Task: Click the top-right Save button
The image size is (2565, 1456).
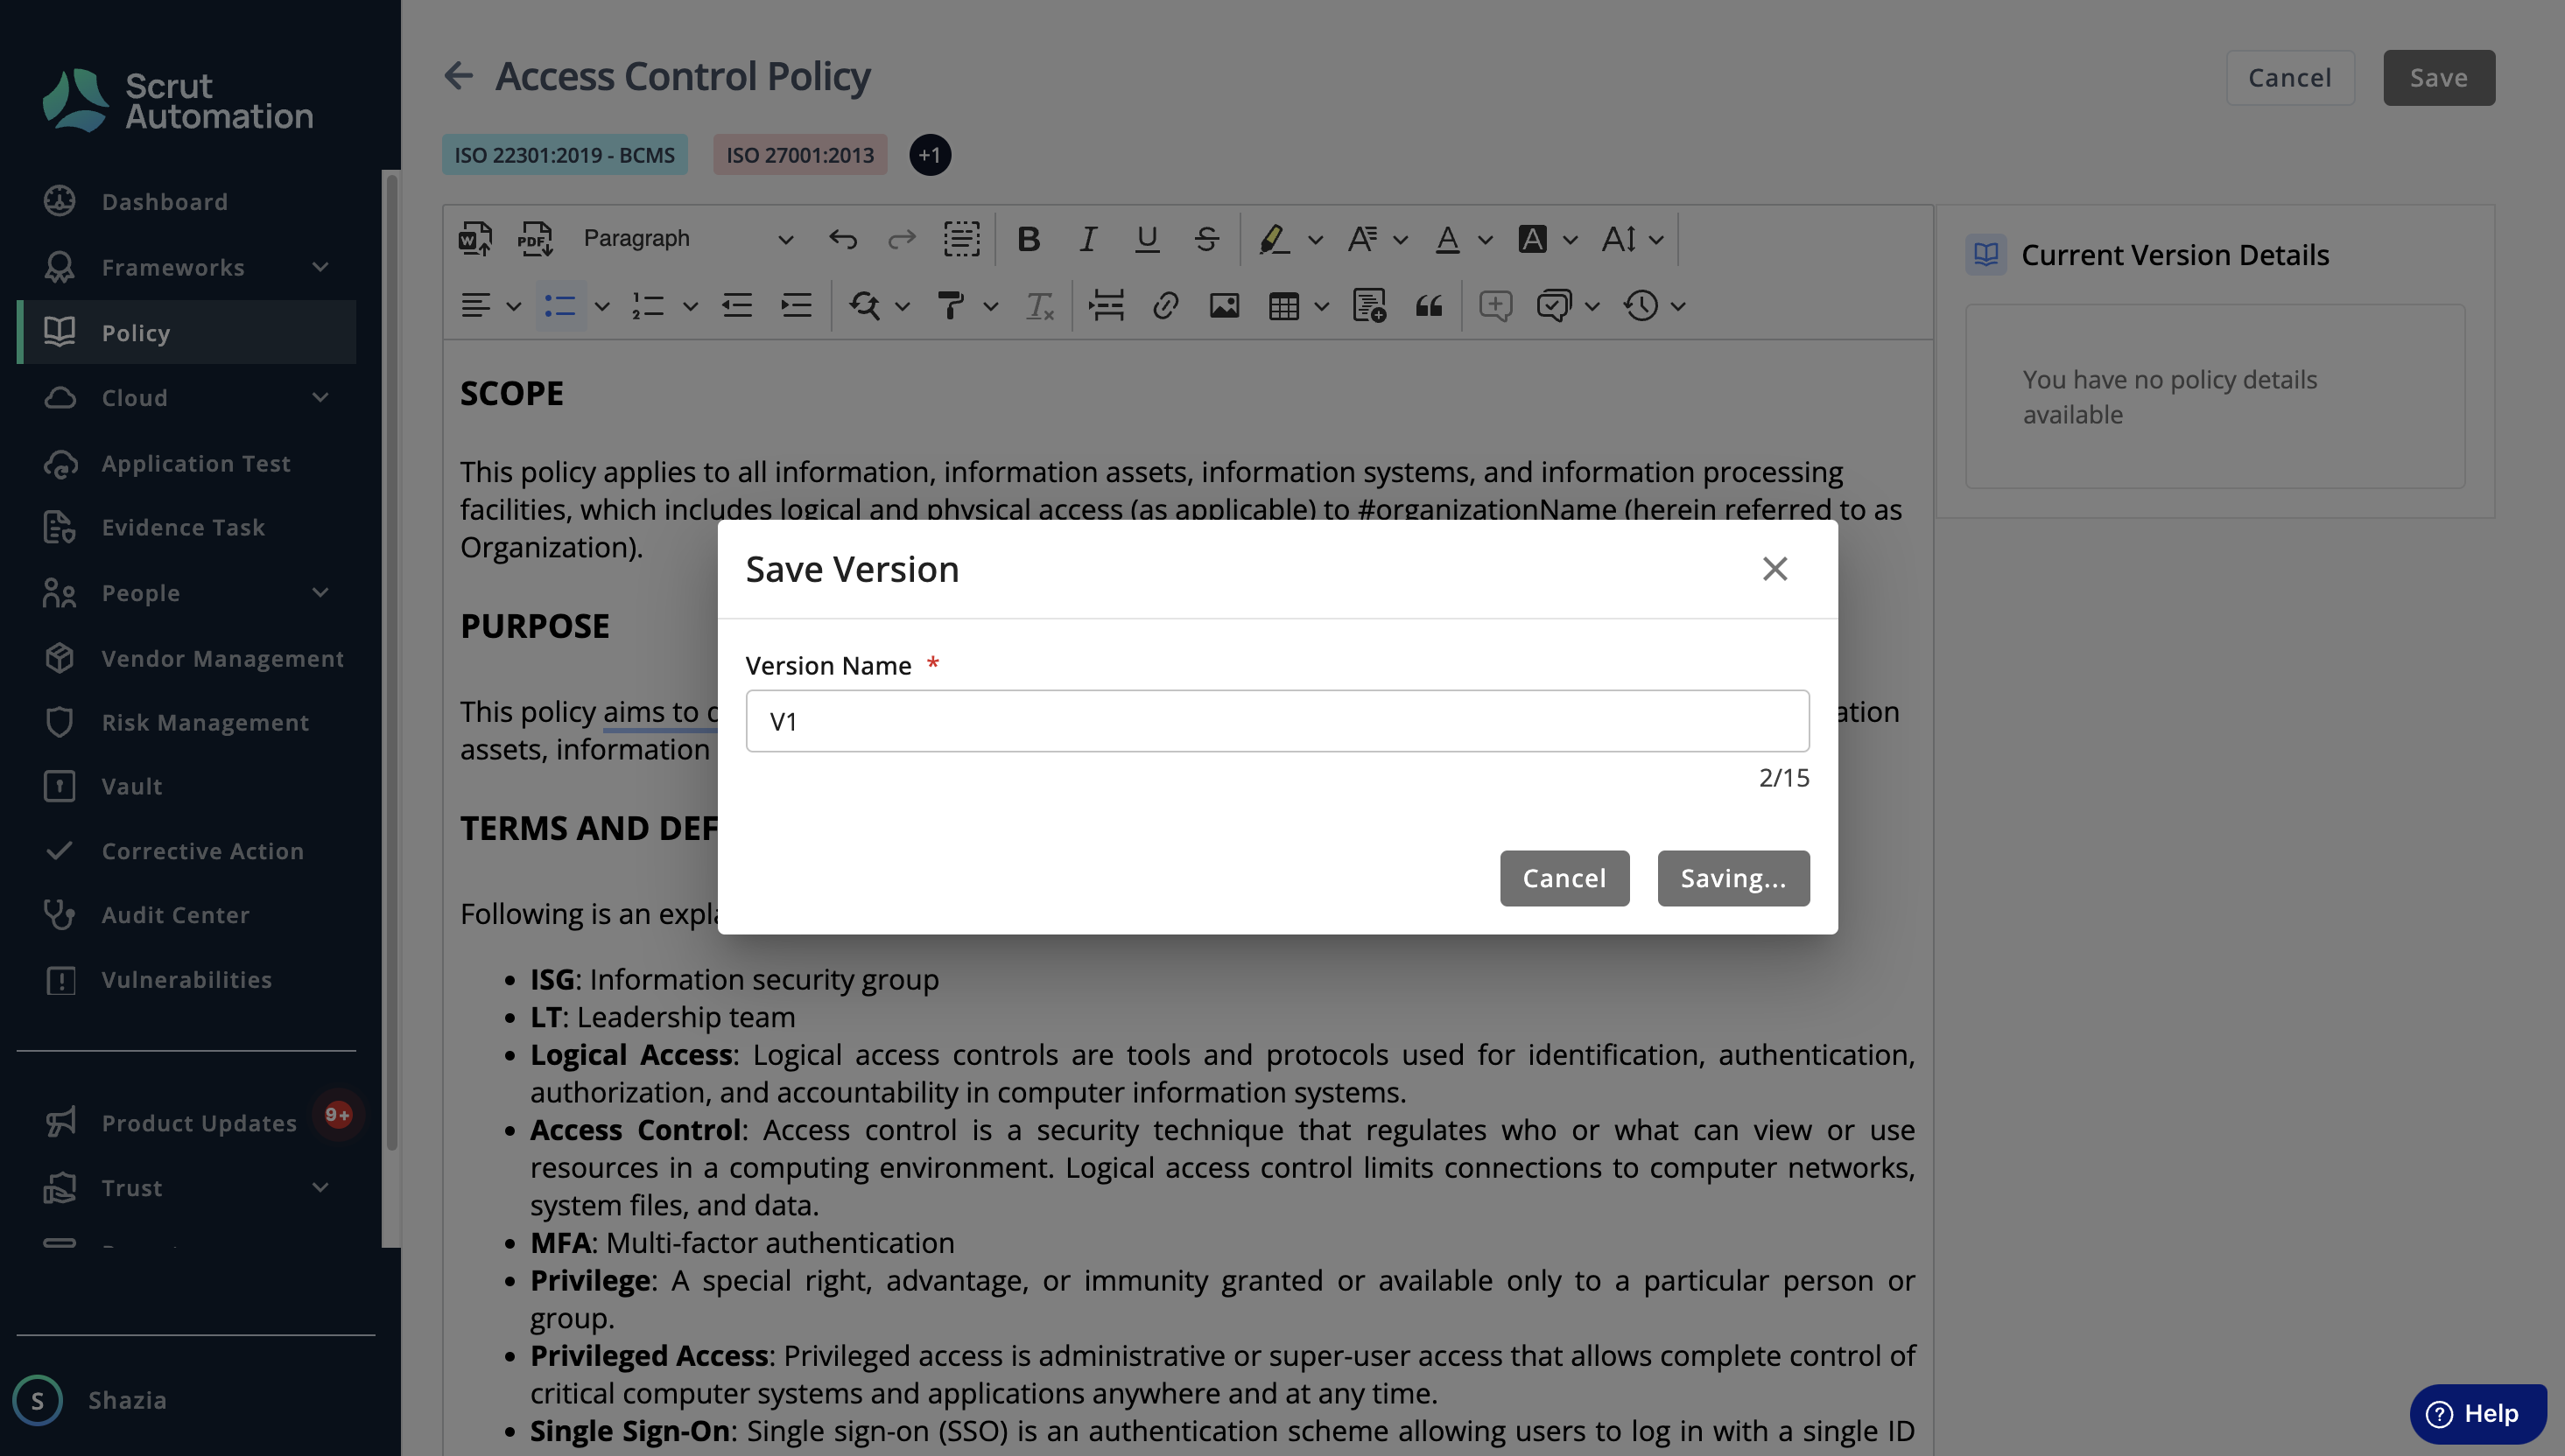Action: tap(2439, 77)
